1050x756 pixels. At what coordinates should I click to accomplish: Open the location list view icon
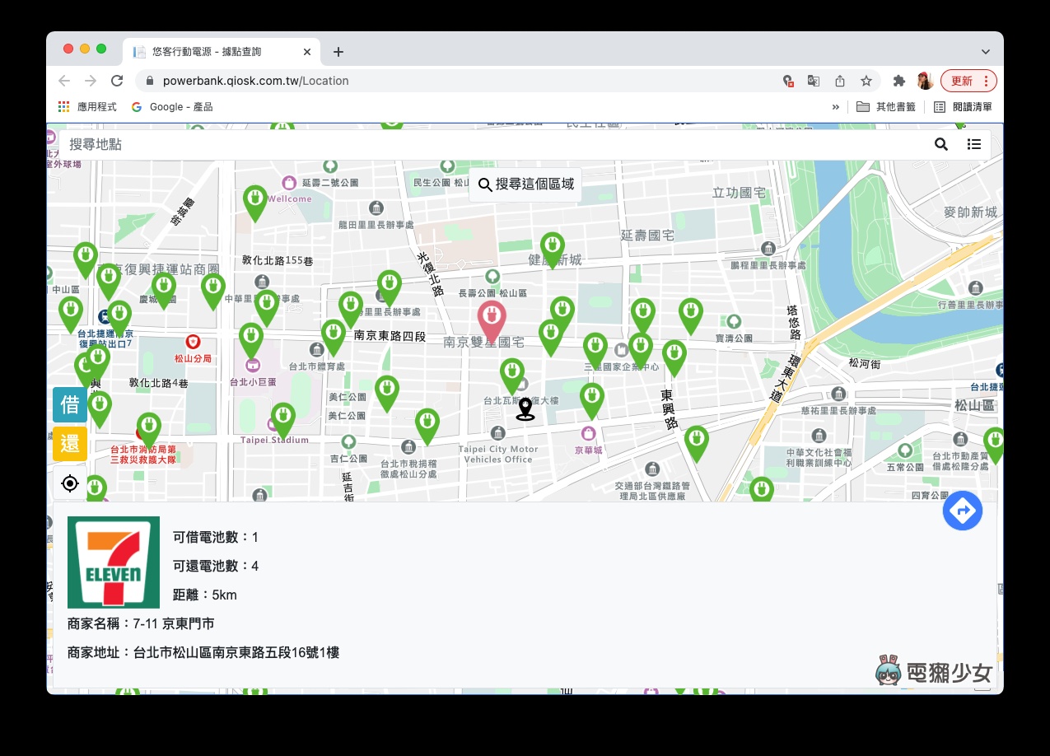pos(974,144)
